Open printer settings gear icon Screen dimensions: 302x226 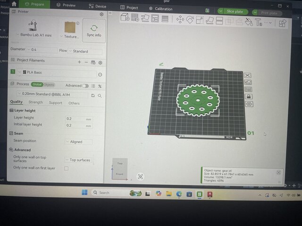(101, 15)
